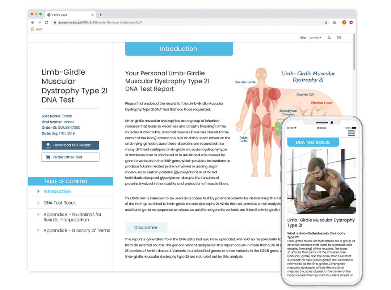Click the Sarcoglycan Complex label
The image size is (391, 290).
[288, 112]
